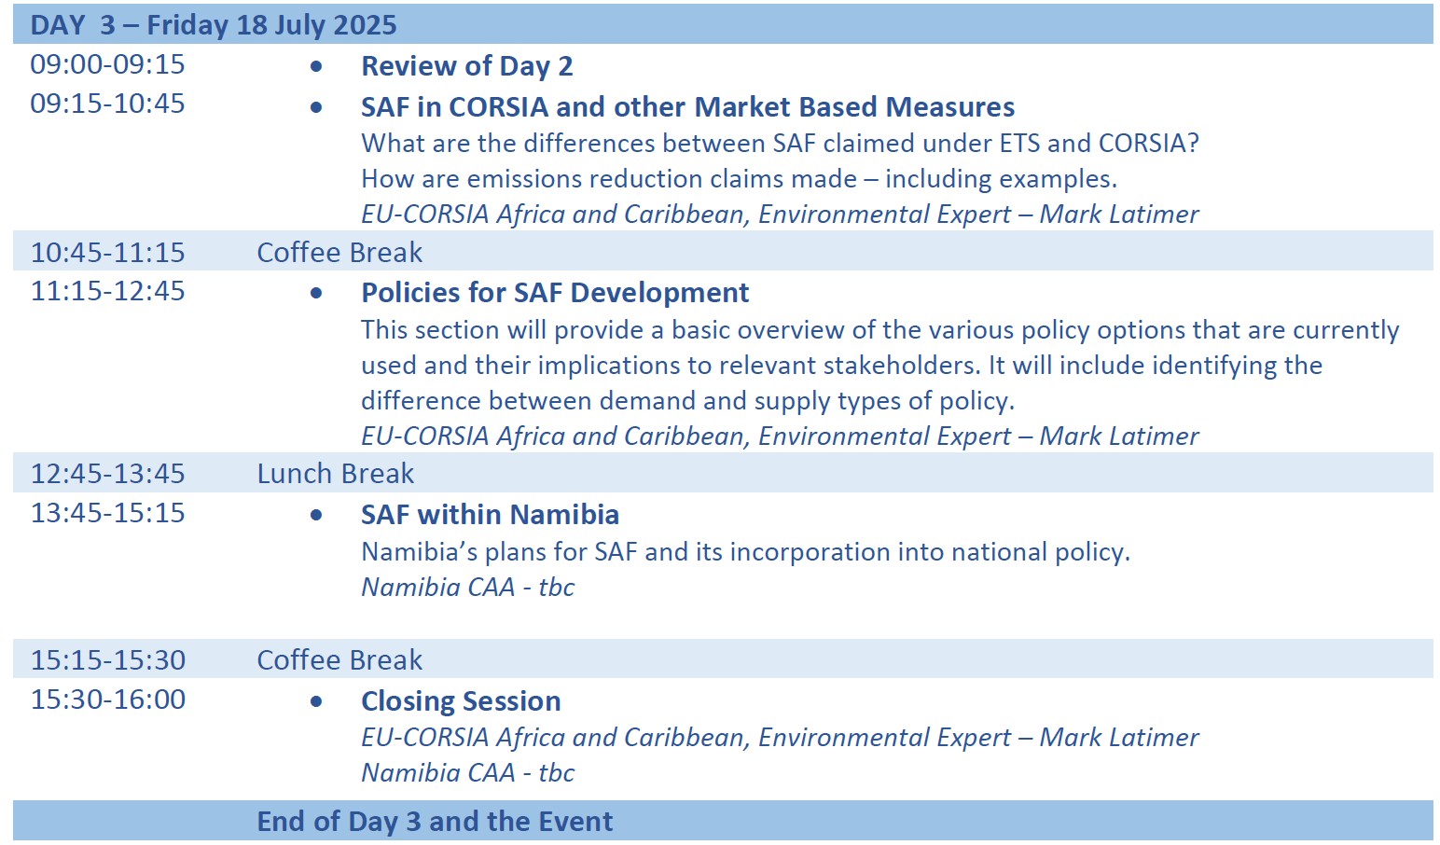The height and width of the screenshot is (845, 1440).
Task: Click End of Day 3 and the Event footer
Action: pos(435,822)
